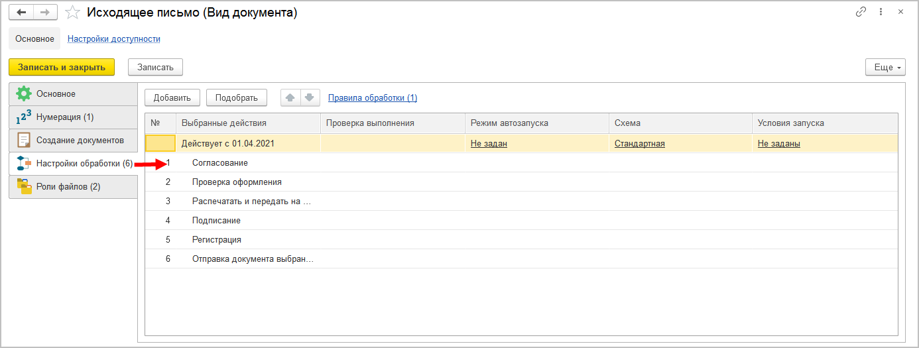Image resolution: width=919 pixels, height=348 pixels.
Task: Click the Записать и закрыть button
Action: 61,67
